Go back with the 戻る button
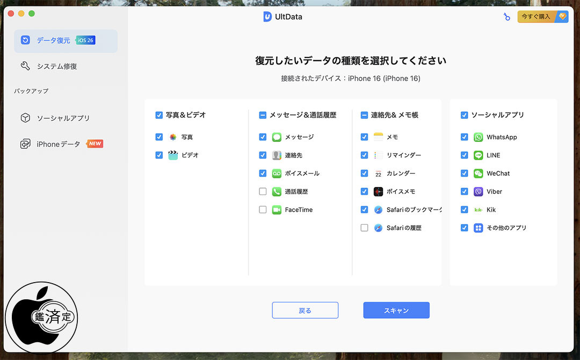 pyautogui.click(x=305, y=310)
